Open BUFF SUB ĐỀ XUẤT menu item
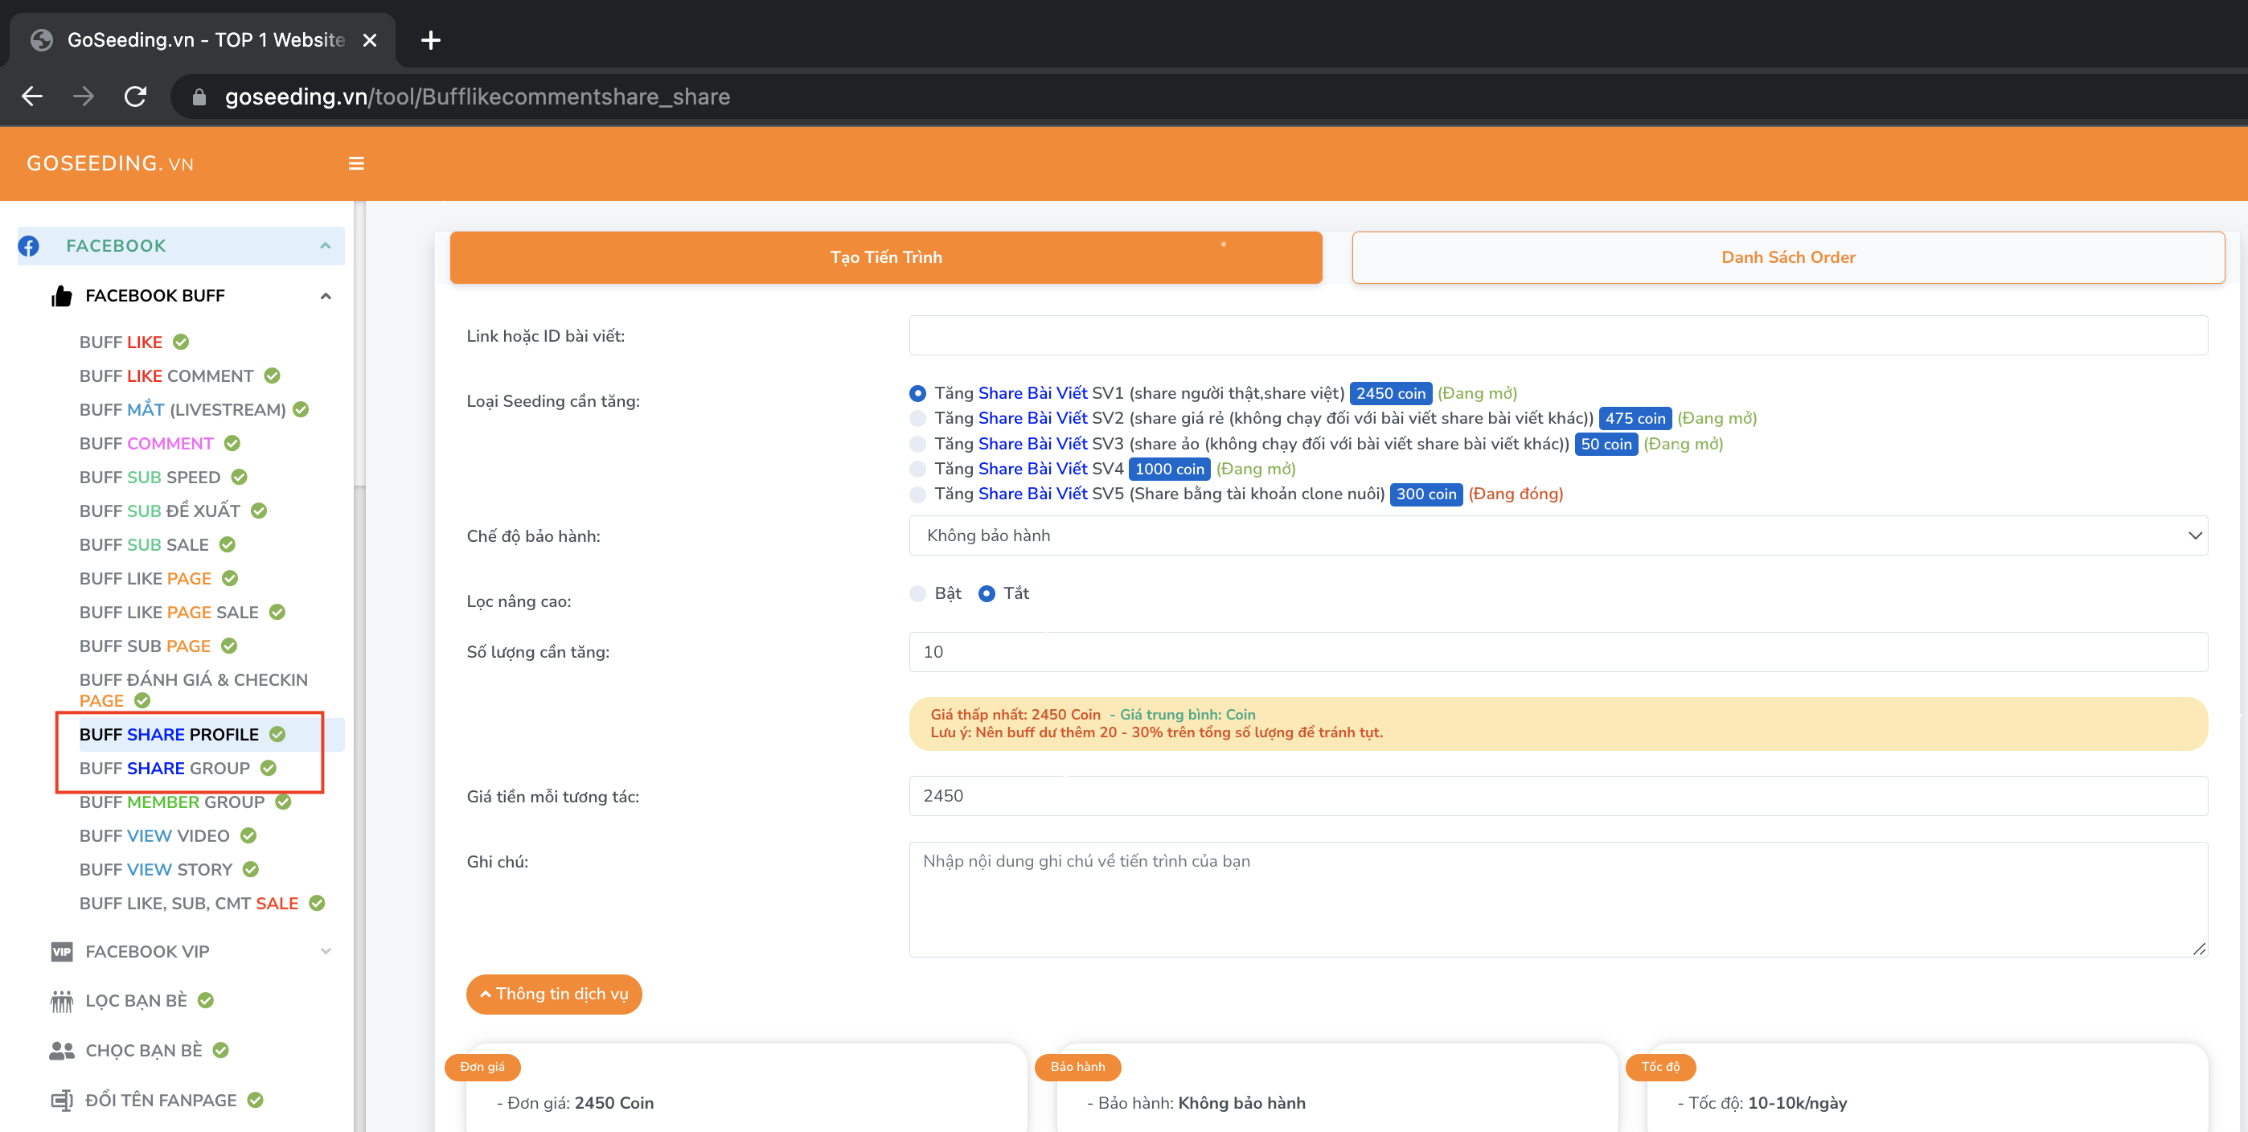This screenshot has width=2248, height=1132. point(160,511)
